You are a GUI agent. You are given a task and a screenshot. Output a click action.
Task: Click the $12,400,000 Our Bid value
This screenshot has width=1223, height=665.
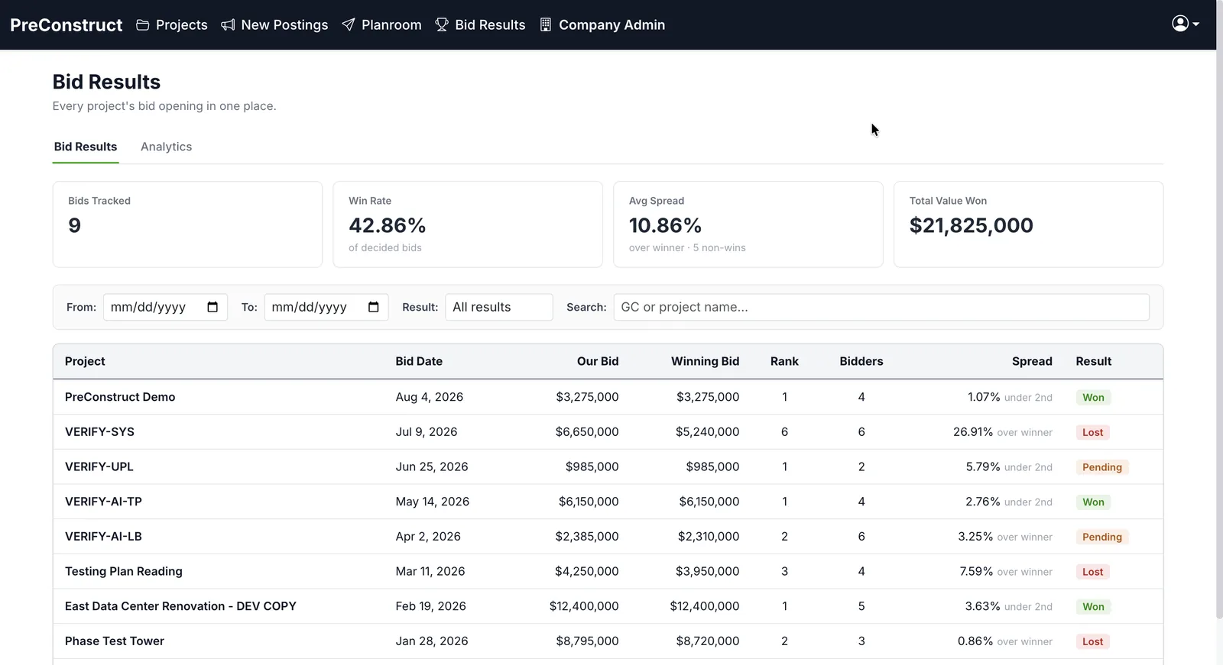pos(584,606)
